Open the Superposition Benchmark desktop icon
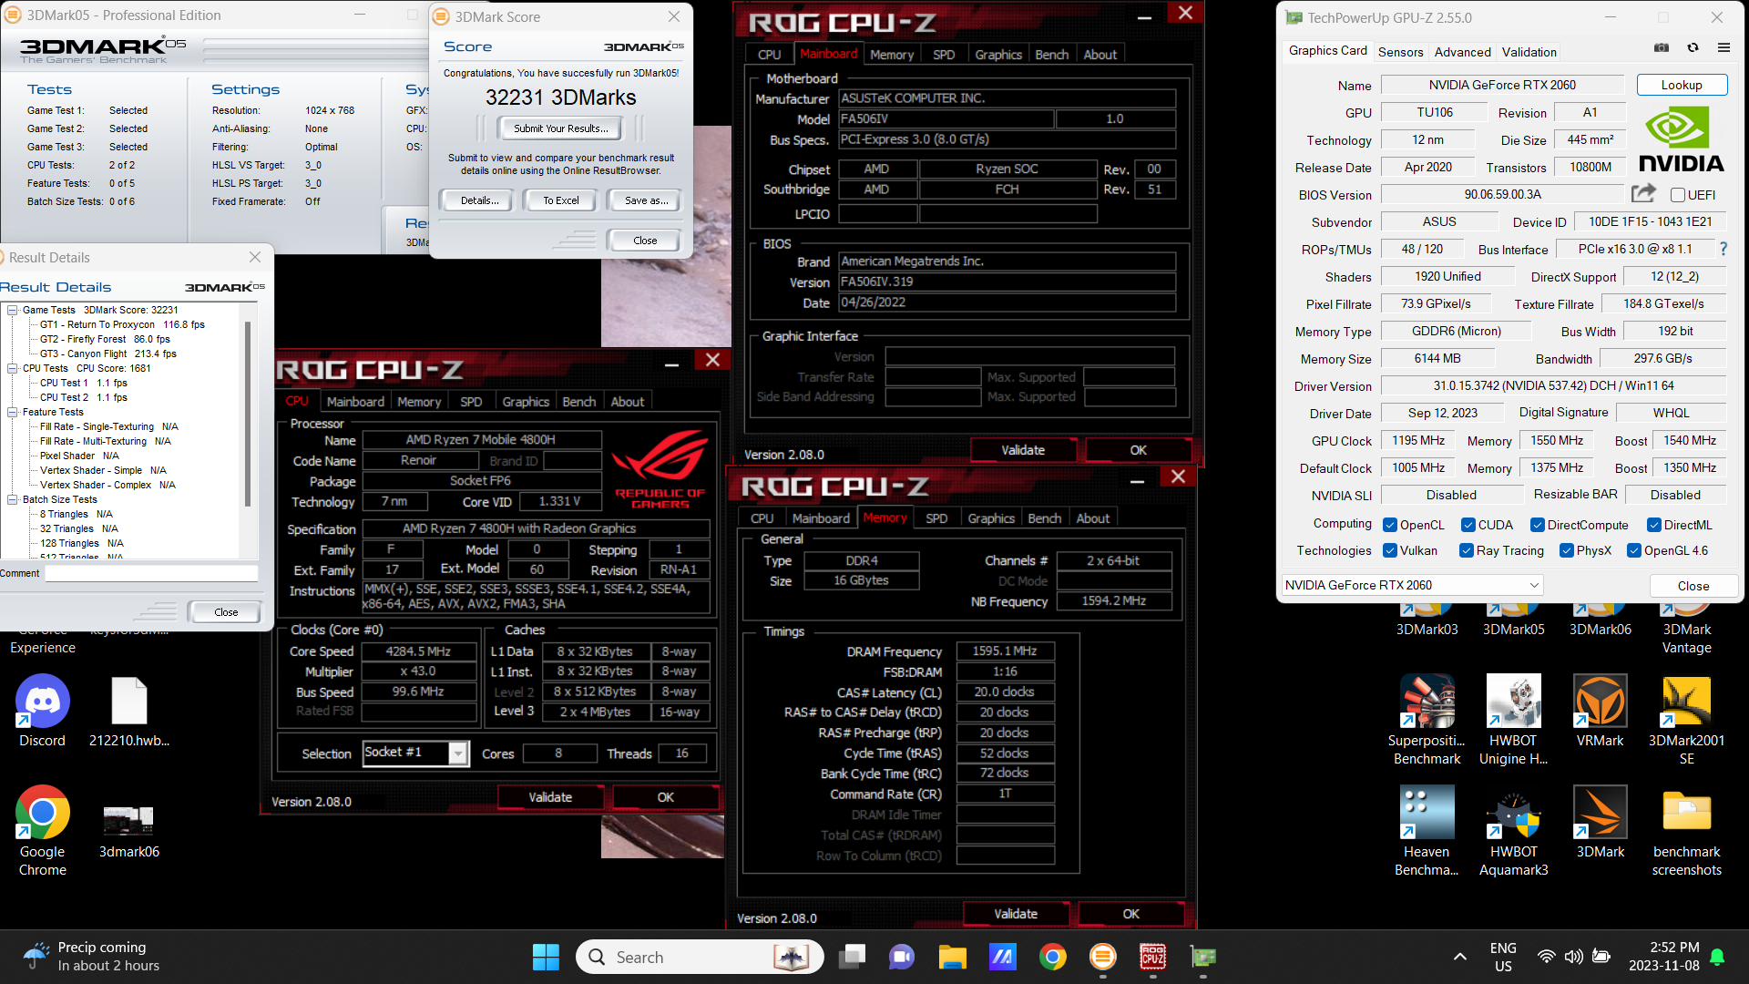The height and width of the screenshot is (984, 1749). pyautogui.click(x=1427, y=720)
